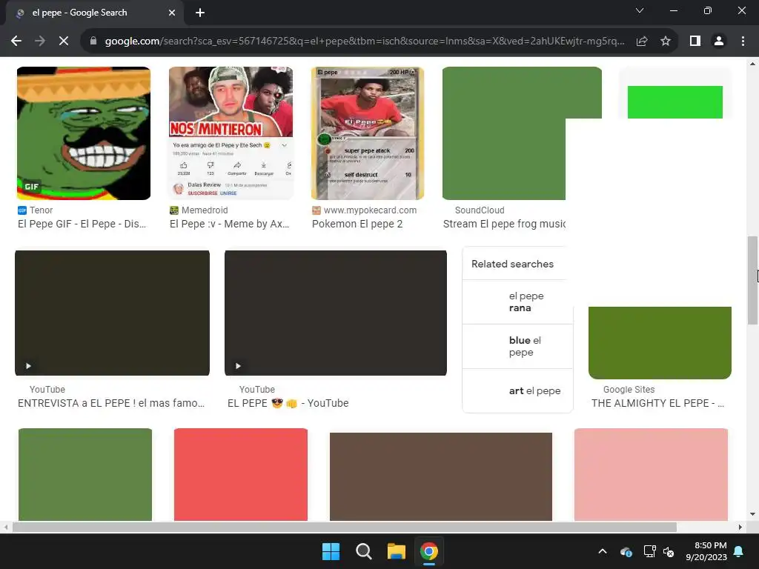Click 'El Pepe GIF - El Pepe - Dis...' link
This screenshot has height=569, width=759.
82,224
